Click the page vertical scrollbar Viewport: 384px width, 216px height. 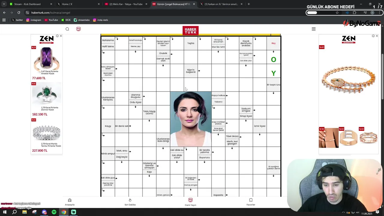[382, 76]
